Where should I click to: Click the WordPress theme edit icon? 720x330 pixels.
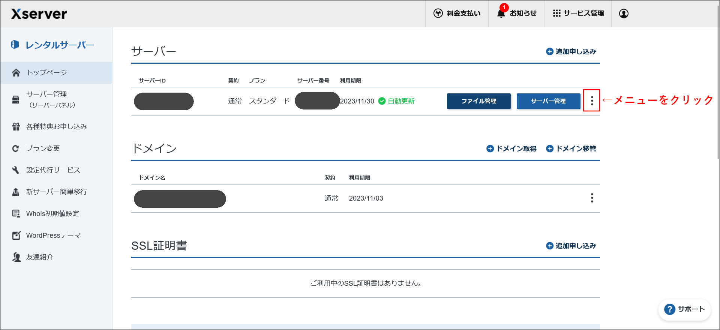coord(16,235)
